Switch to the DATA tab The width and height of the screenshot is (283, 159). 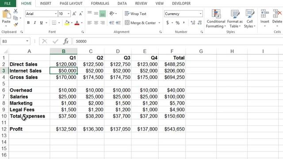[122, 4]
